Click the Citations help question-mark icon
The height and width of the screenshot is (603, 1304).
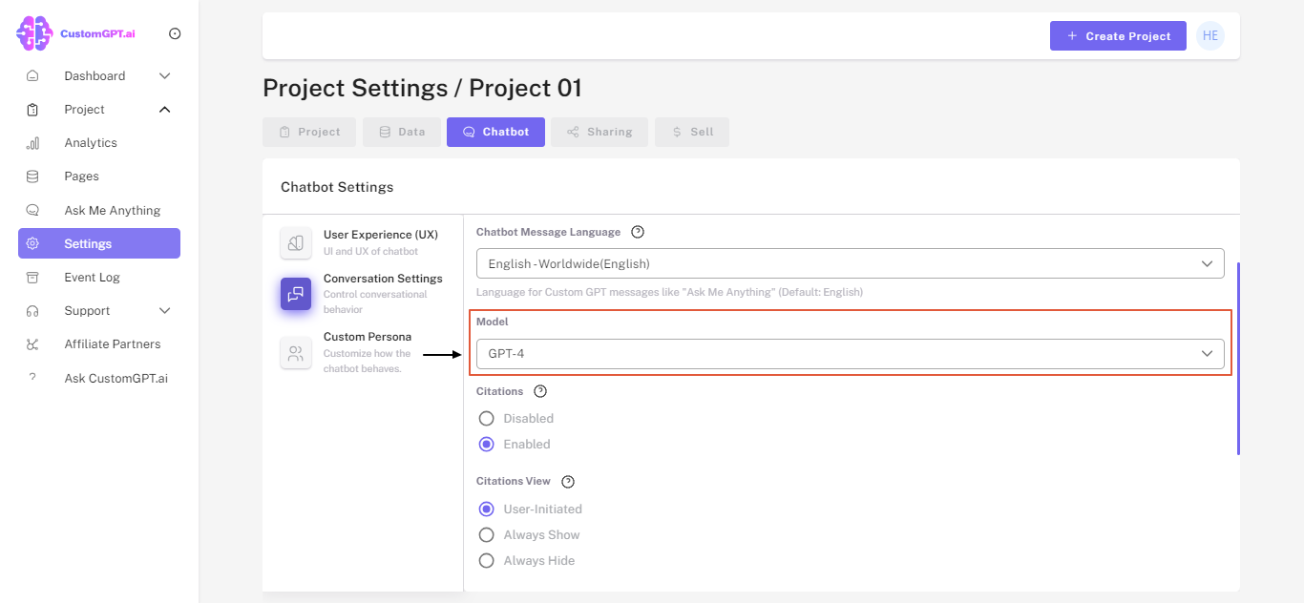539,390
